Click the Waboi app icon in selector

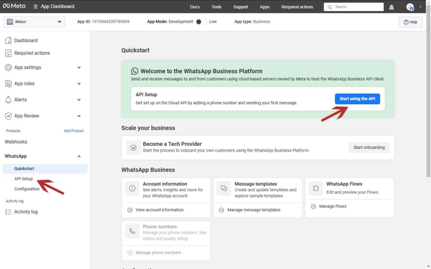tap(10, 22)
